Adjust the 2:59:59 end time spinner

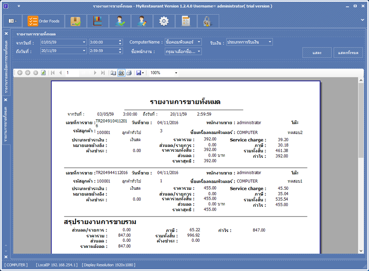[x=120, y=51]
